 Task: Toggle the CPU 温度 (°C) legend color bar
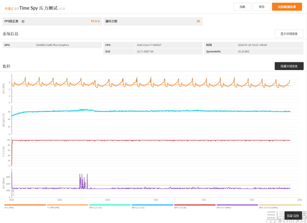point(110,205)
